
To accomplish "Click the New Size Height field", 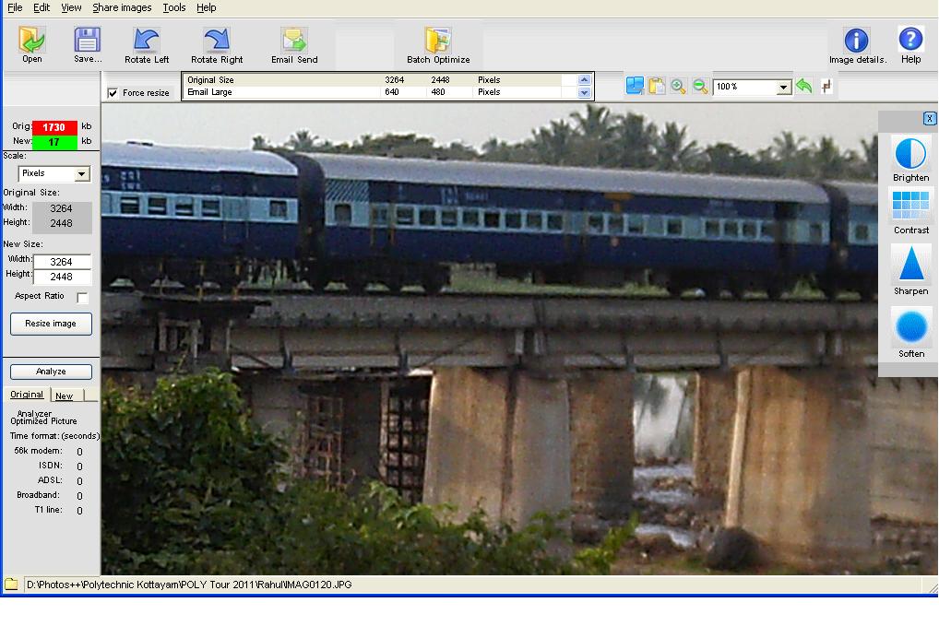I will 62,277.
